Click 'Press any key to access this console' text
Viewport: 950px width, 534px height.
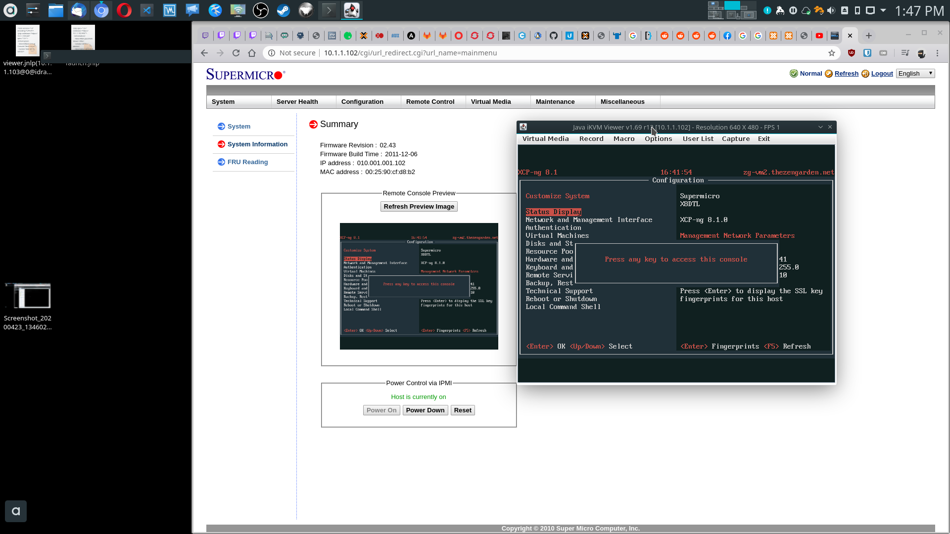click(x=676, y=260)
